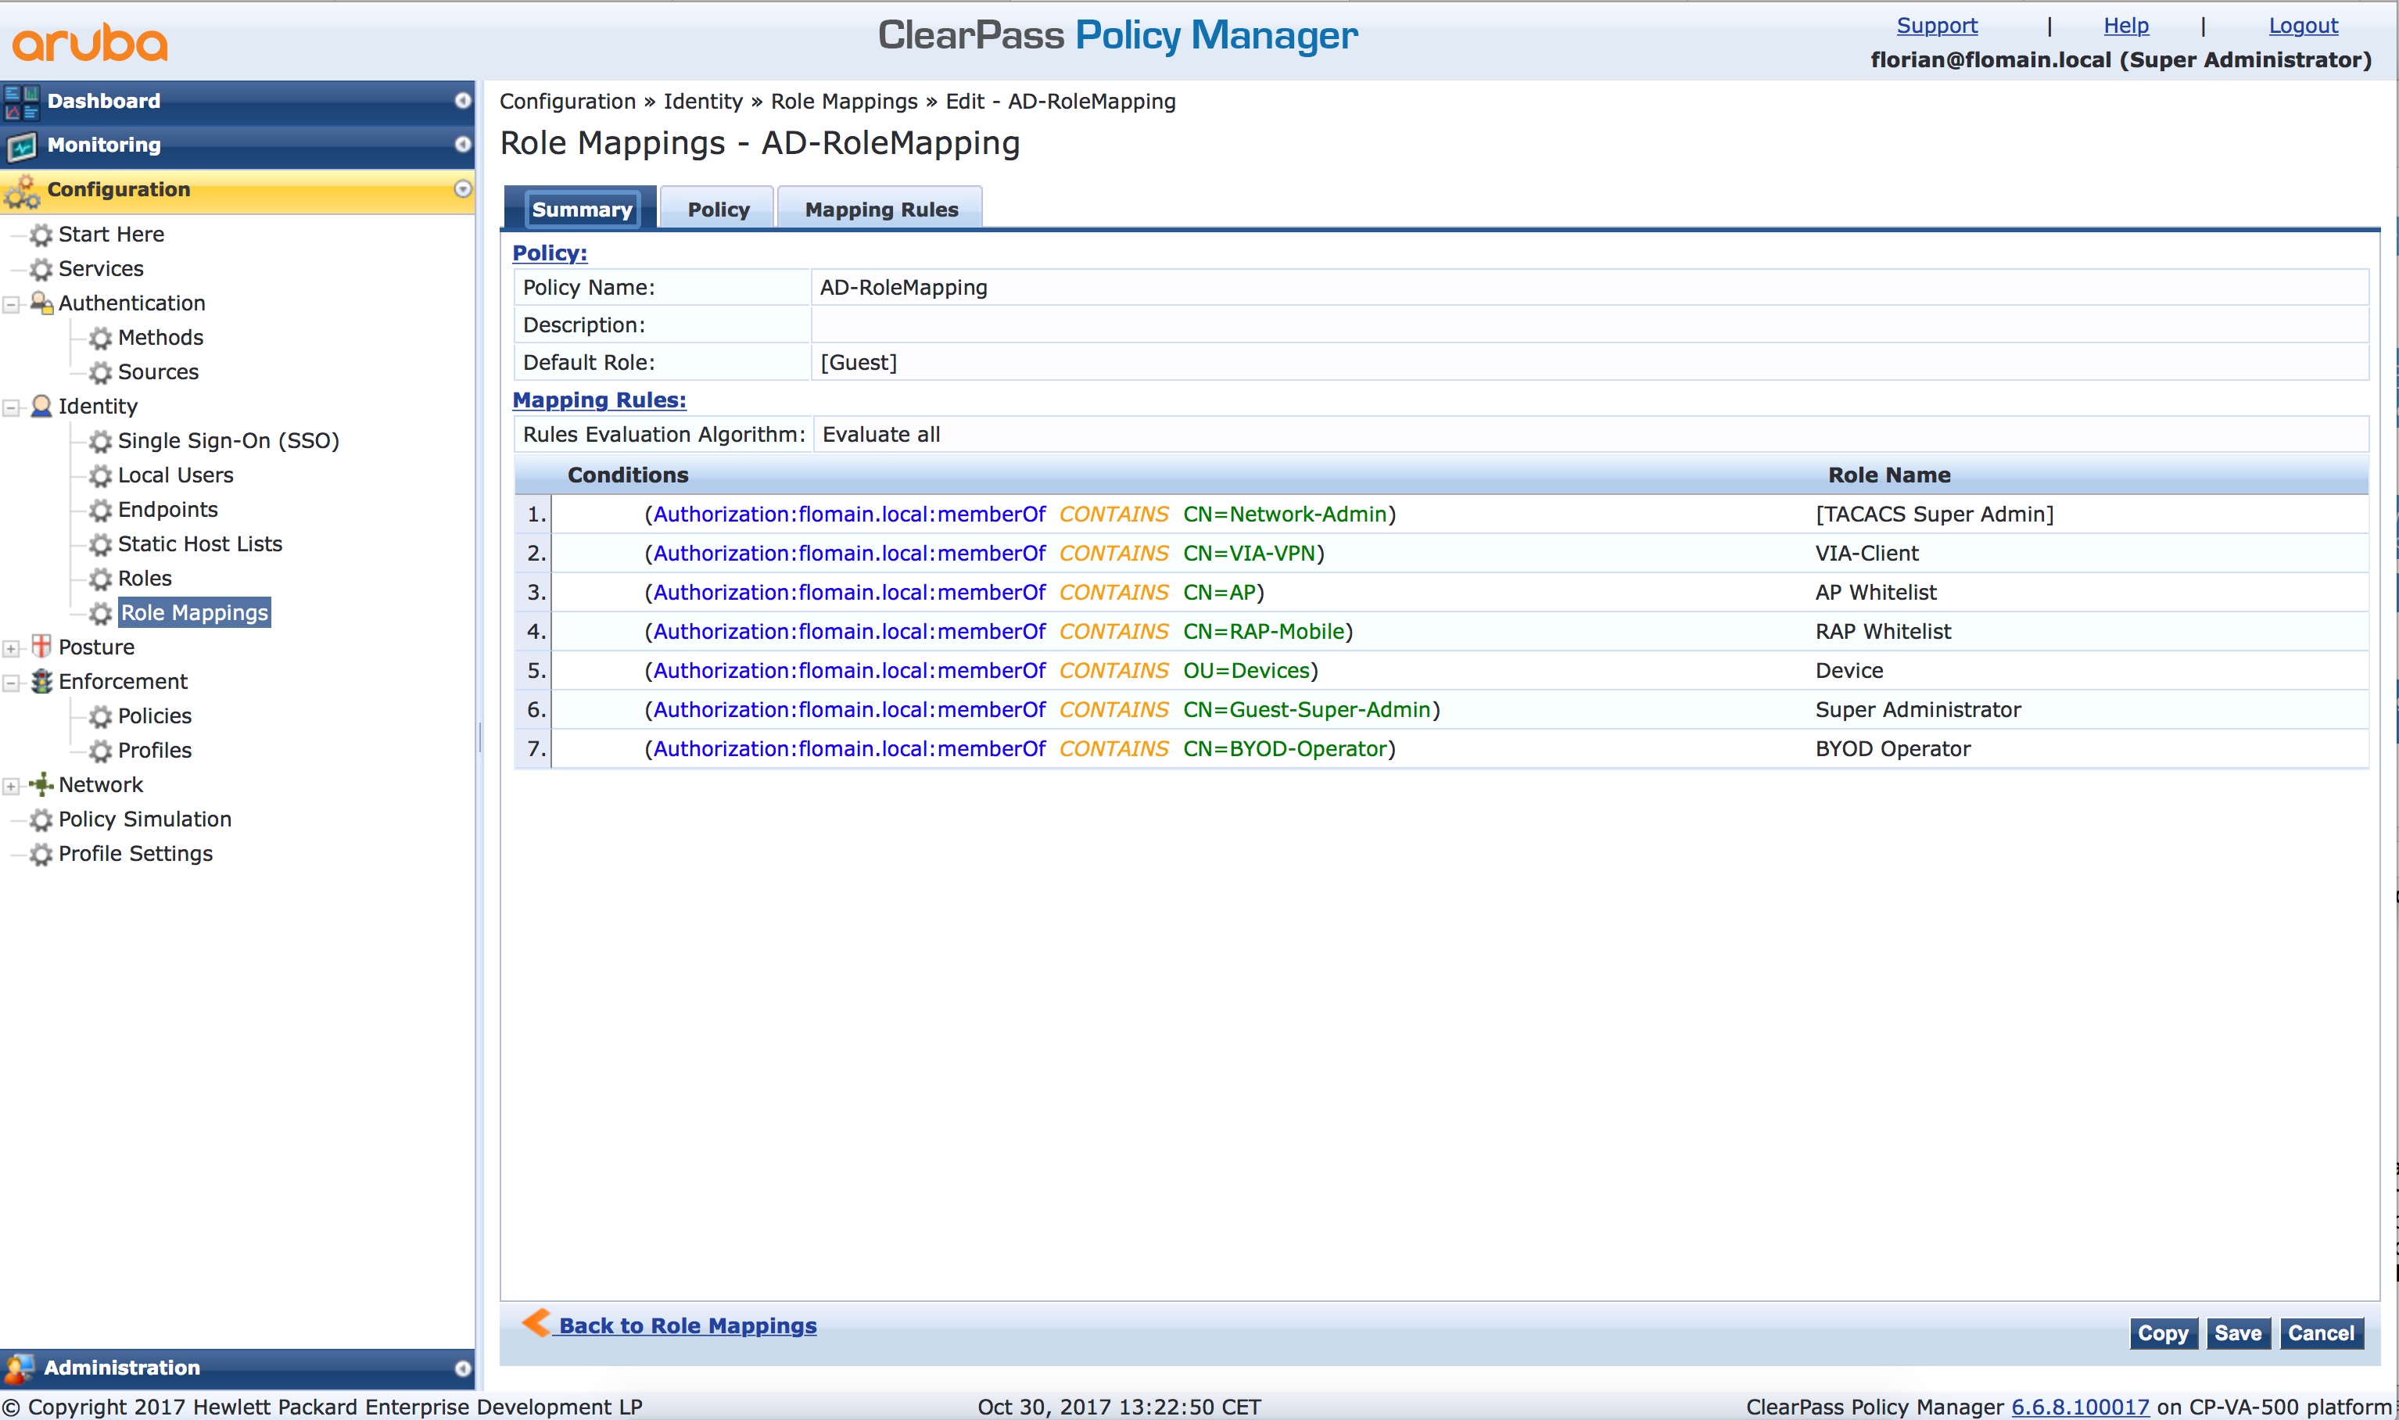The width and height of the screenshot is (2399, 1420).
Task: Click the Copy button
Action: [x=2163, y=1333]
